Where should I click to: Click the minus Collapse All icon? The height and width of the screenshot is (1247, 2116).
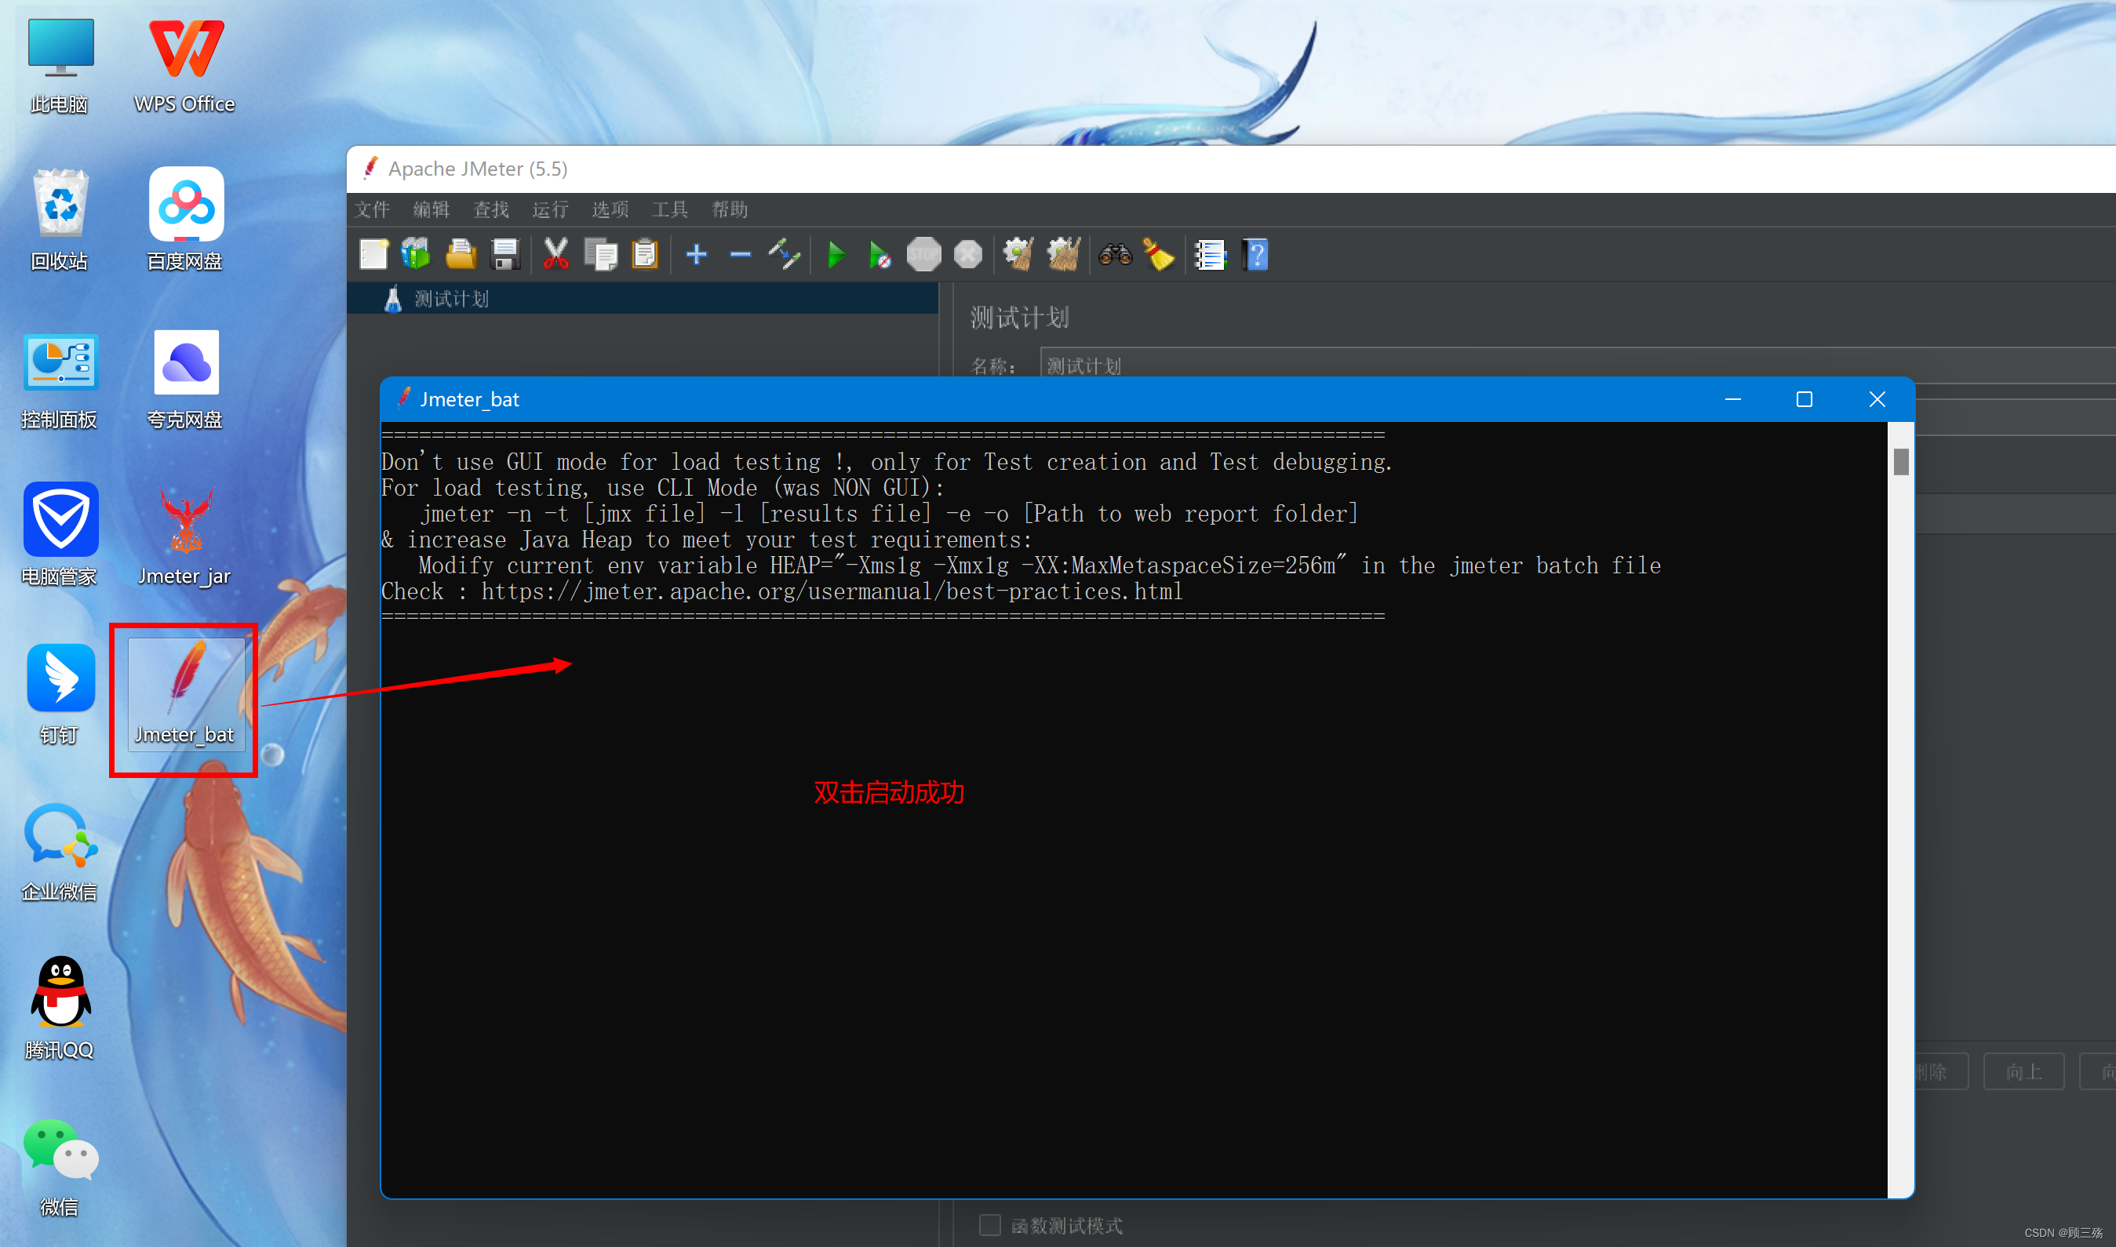(740, 255)
